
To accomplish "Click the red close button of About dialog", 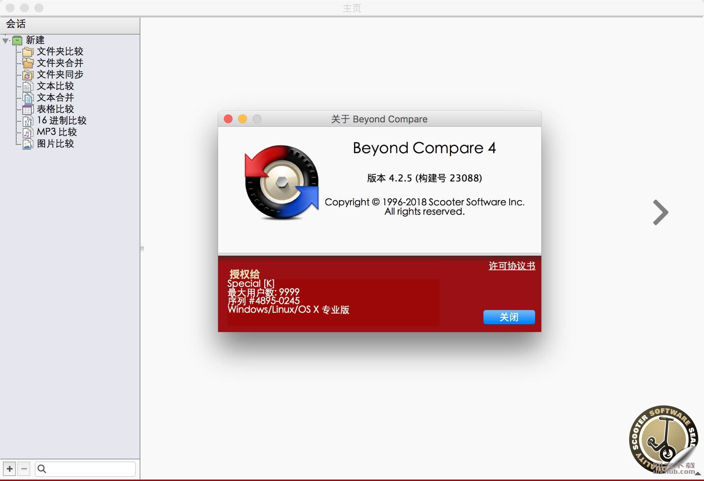I will pyautogui.click(x=228, y=119).
